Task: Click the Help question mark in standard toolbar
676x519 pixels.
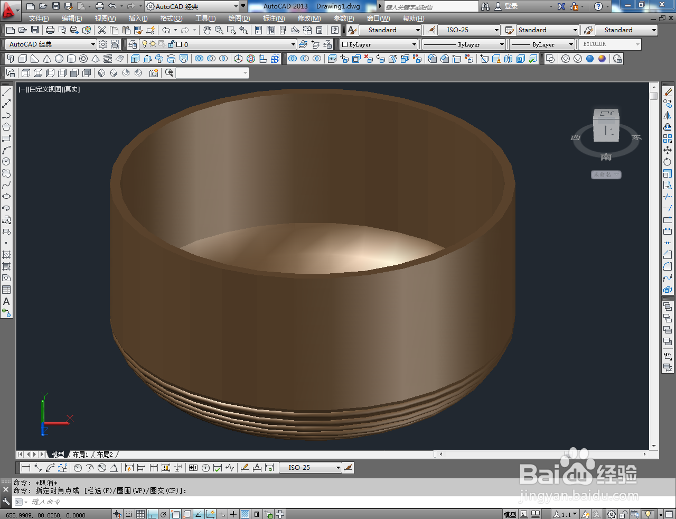Action: point(335,30)
